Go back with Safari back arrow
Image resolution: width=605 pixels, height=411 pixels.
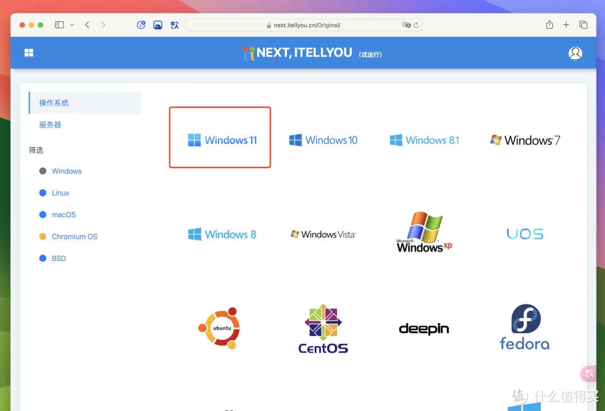click(87, 25)
